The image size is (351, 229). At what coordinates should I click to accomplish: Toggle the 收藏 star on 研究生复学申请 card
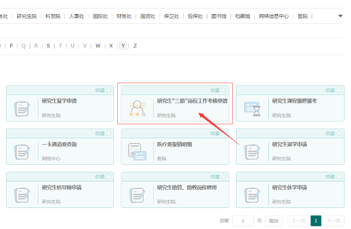pyautogui.click(x=109, y=90)
